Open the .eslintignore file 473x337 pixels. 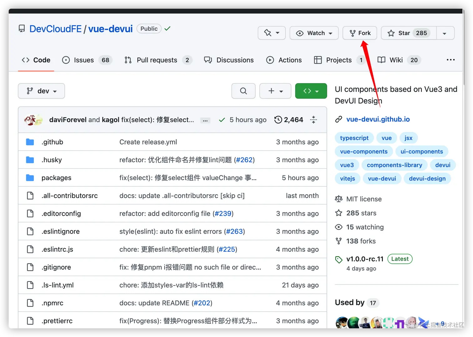[x=61, y=231]
